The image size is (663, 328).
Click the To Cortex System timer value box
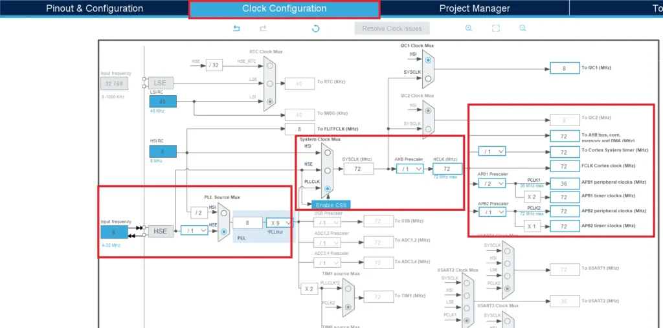pyautogui.click(x=565, y=152)
